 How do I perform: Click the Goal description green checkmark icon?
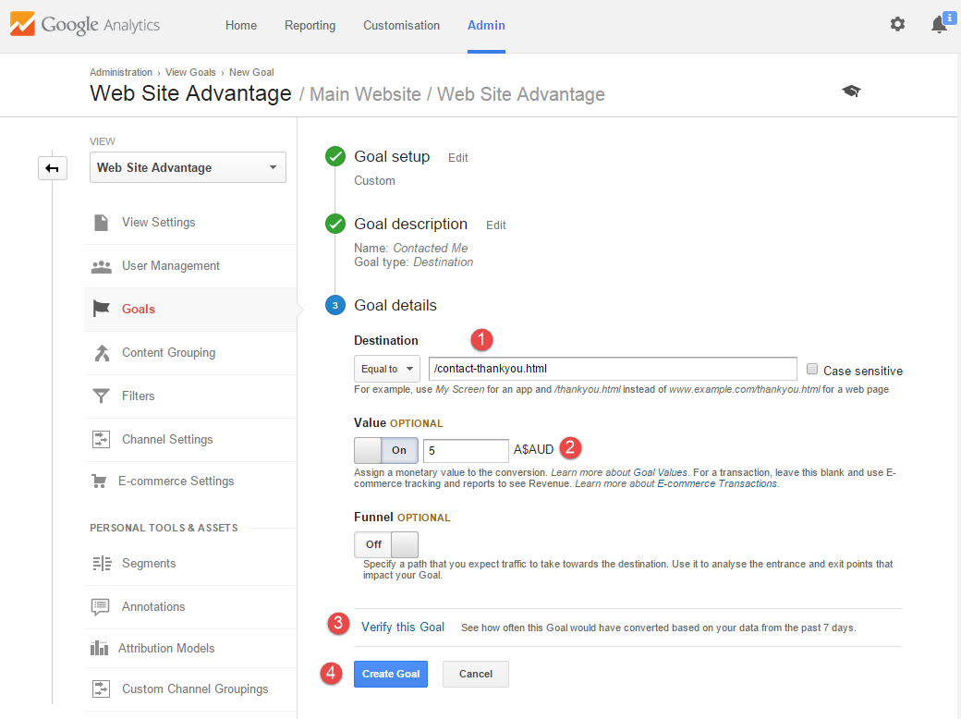point(335,225)
